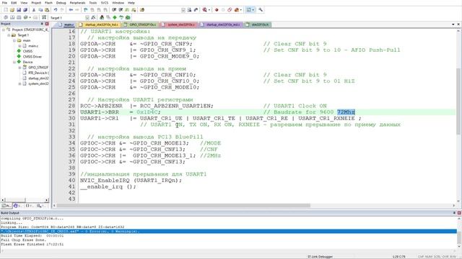Click the Find in Files icon

142,10
